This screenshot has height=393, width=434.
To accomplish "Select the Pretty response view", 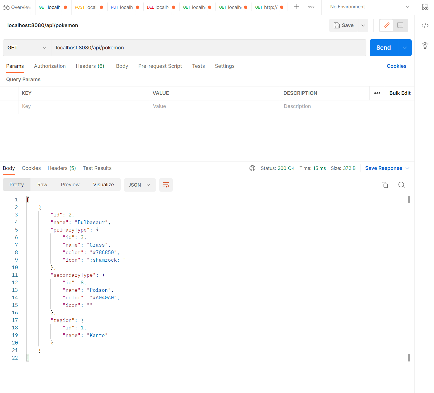I will 17,185.
